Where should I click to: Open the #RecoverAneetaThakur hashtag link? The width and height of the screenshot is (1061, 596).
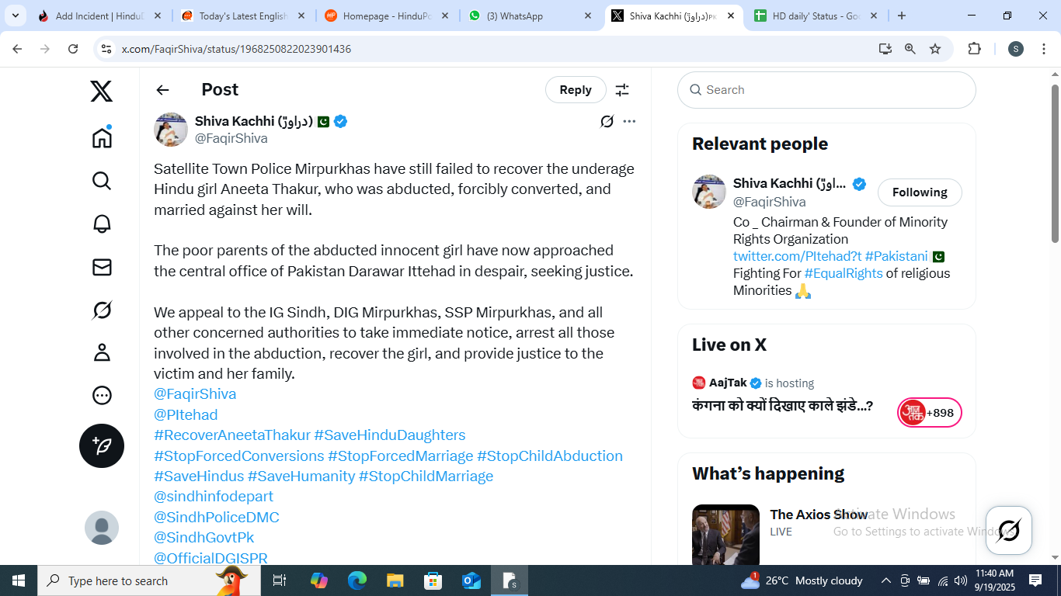coord(232,435)
